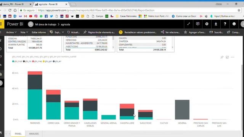Click the gto_ins legend marker
The height and width of the screenshot is (137, 244).
(24, 61)
